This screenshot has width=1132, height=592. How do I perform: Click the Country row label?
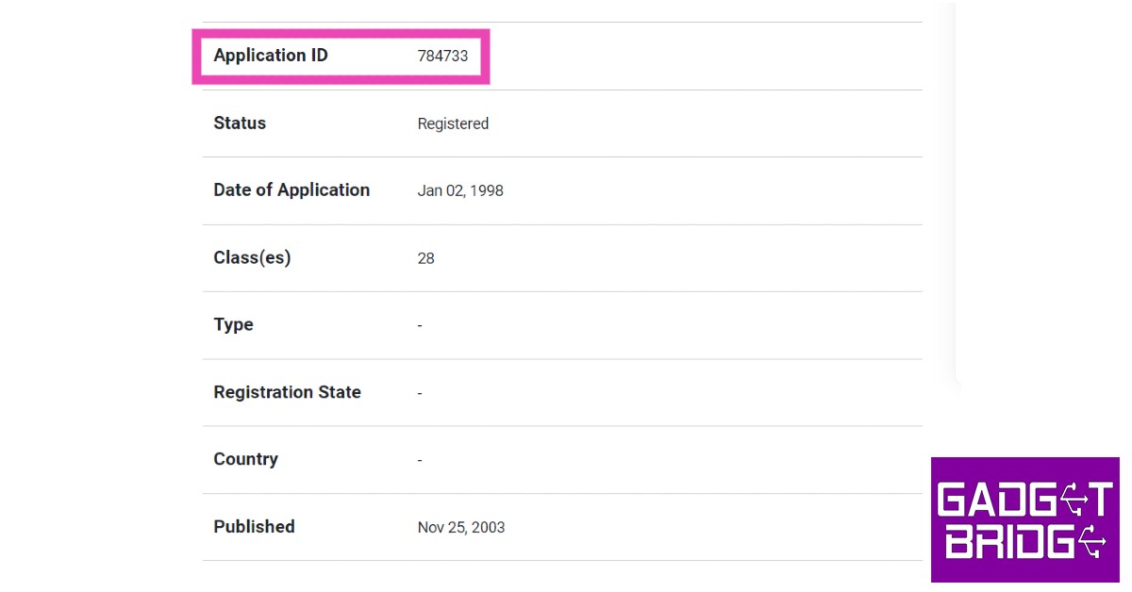[245, 459]
